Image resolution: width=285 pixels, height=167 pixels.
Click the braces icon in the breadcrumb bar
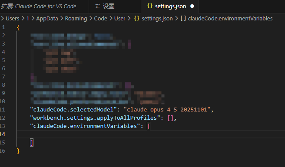(x=136, y=18)
